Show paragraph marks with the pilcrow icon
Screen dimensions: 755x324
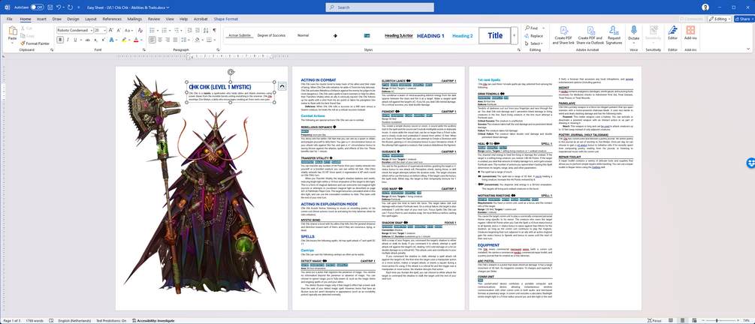pos(214,30)
